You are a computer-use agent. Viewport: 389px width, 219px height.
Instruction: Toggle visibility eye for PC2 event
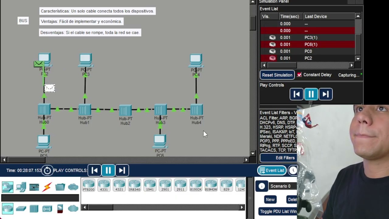(272, 58)
